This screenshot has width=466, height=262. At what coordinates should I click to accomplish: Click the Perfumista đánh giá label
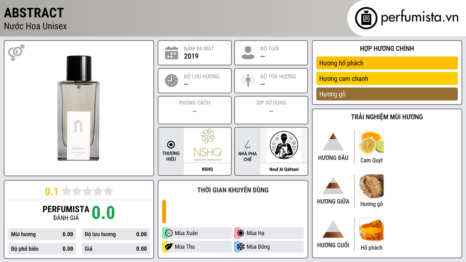click(66, 213)
